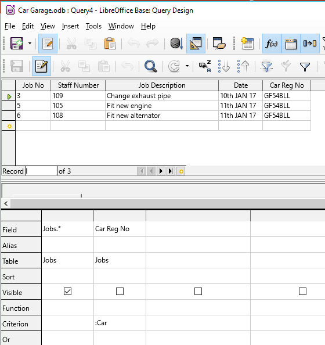Sort ascending with down-arrow icon
325x345 pixels.
point(224,66)
